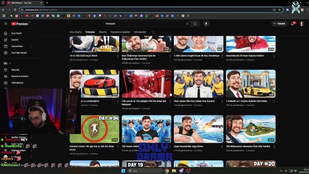
Task: Open the blue tracksuits crowd thumbnail
Action: point(146,129)
